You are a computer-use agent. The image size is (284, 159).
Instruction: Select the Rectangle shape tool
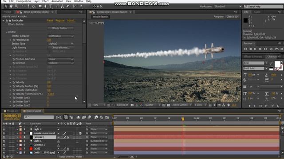(x=40, y=7)
